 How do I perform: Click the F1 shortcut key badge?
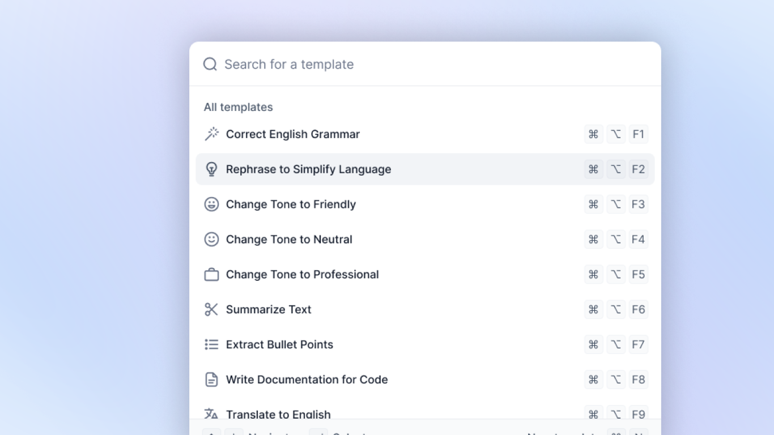(638, 134)
